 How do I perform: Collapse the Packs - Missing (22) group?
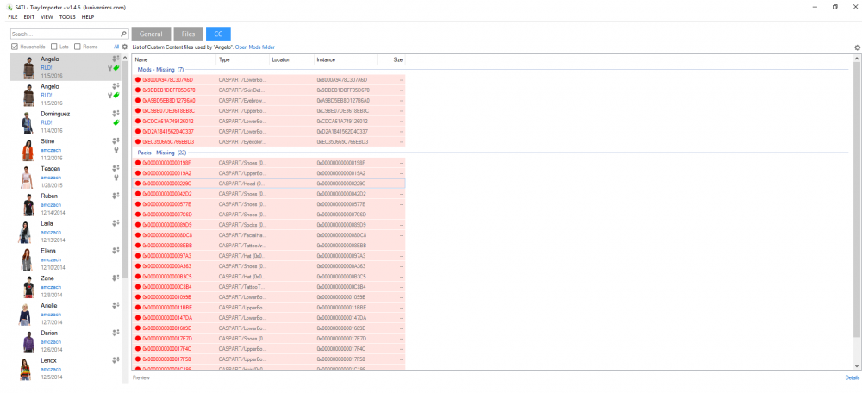click(x=161, y=153)
